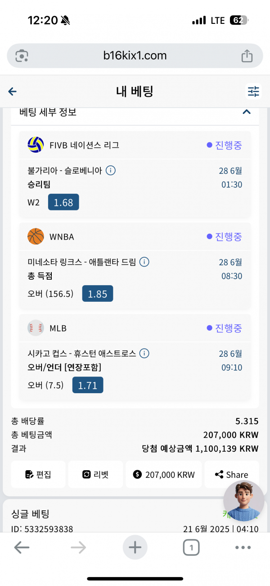Select the 1.68 odds box for W2
This screenshot has height=586, width=270.
tap(63, 202)
